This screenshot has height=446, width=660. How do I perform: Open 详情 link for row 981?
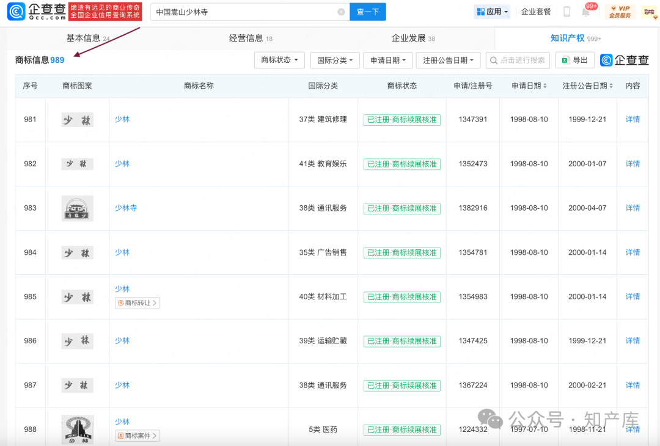[632, 119]
